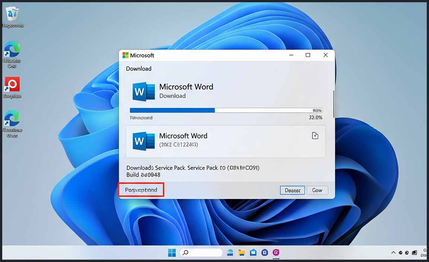Image resolution: width=429 pixels, height=262 pixels.
Task: Click the taskbar search box
Action: (x=201, y=253)
